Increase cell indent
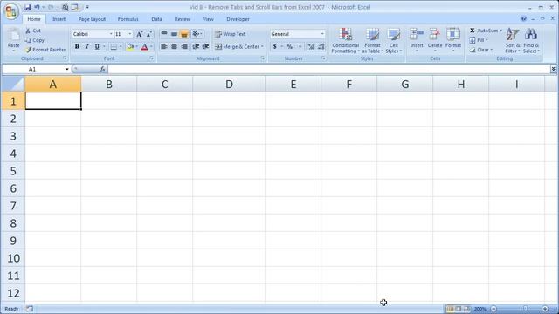This screenshot has height=314, width=559. tap(206, 46)
